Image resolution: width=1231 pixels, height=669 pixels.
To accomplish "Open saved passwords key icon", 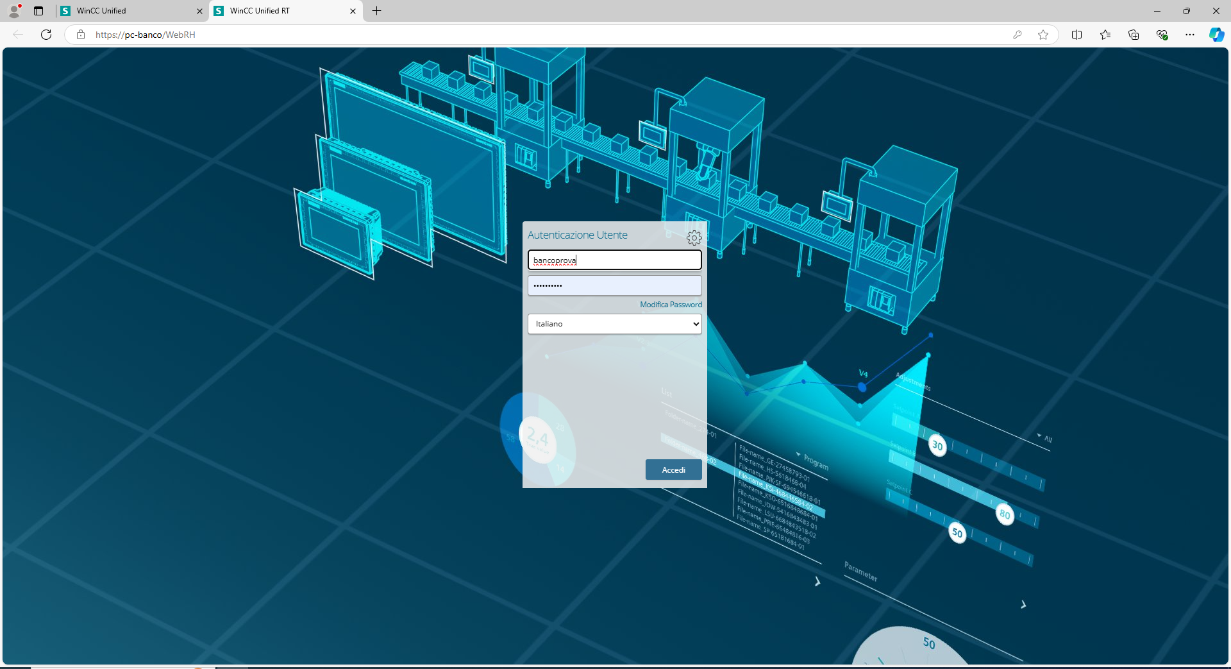I will coord(1017,35).
